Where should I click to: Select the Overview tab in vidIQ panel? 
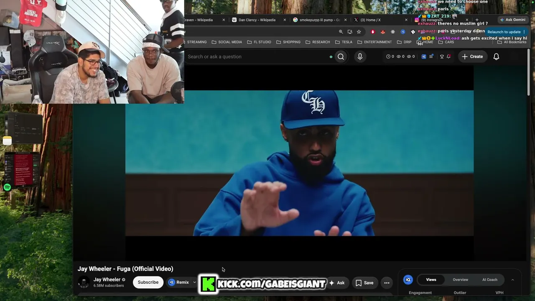[460, 280]
